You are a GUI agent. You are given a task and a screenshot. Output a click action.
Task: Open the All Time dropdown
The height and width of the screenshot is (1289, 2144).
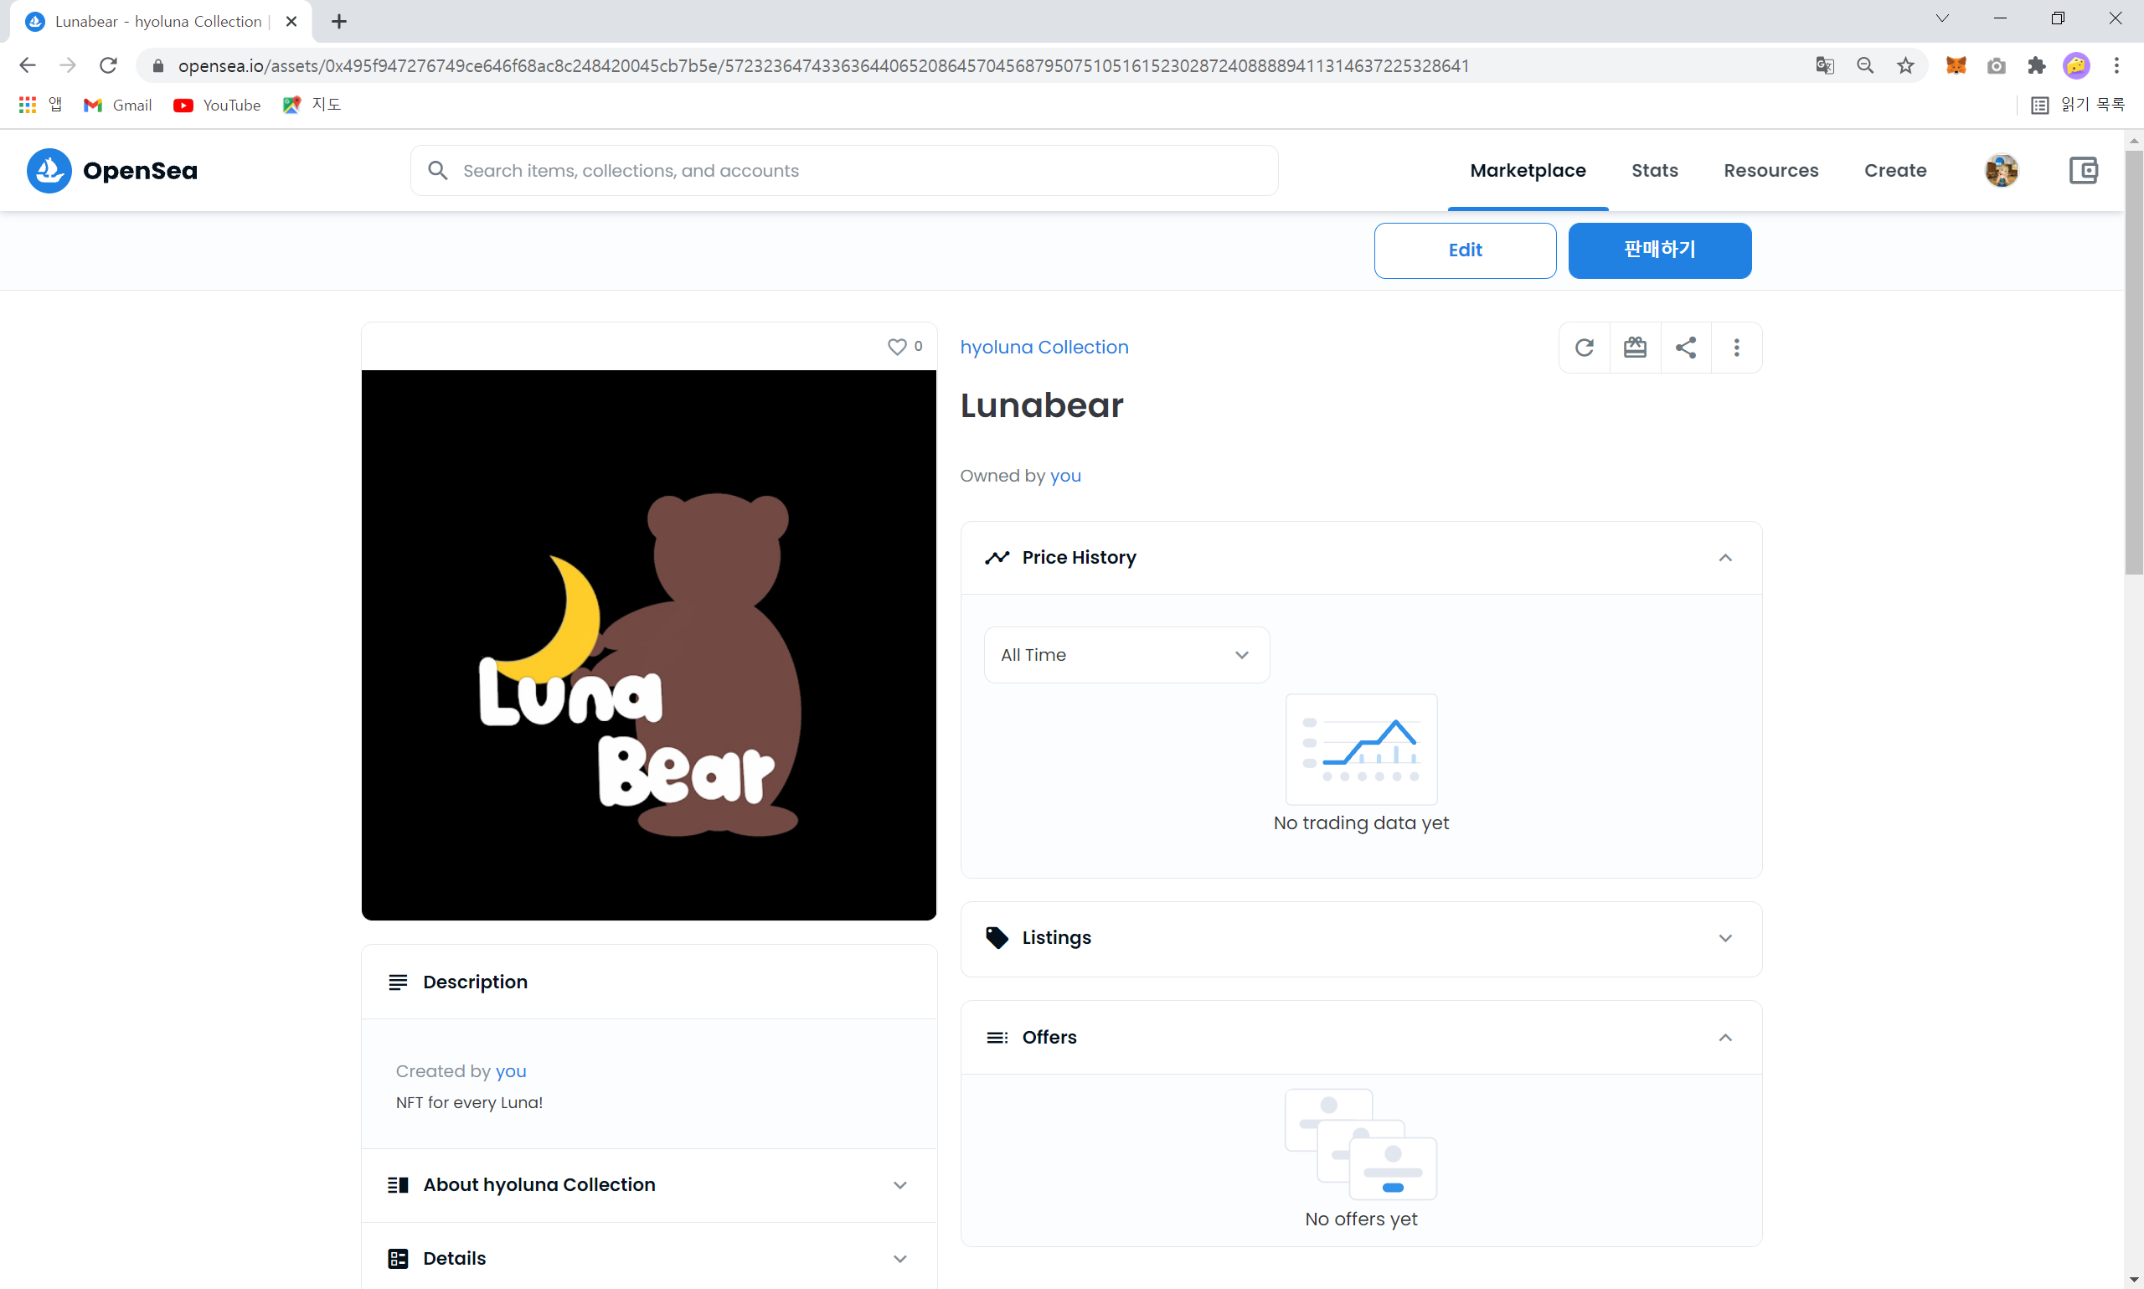(1126, 655)
